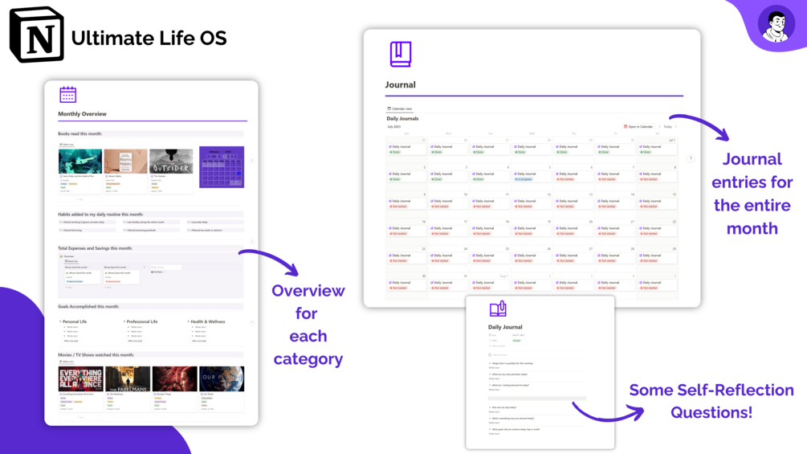
Task: Click the Daily Journal open-book page icon
Action: click(498, 309)
